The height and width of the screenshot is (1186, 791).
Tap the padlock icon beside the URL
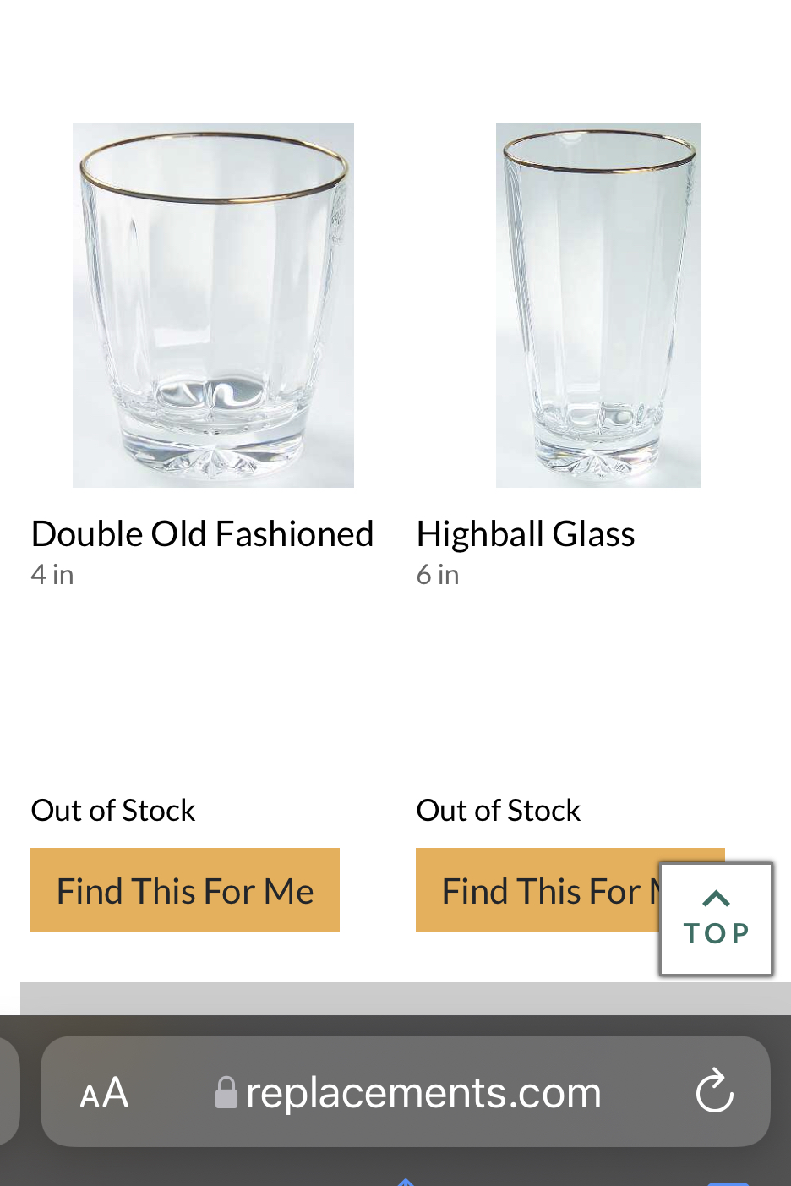tap(226, 1092)
